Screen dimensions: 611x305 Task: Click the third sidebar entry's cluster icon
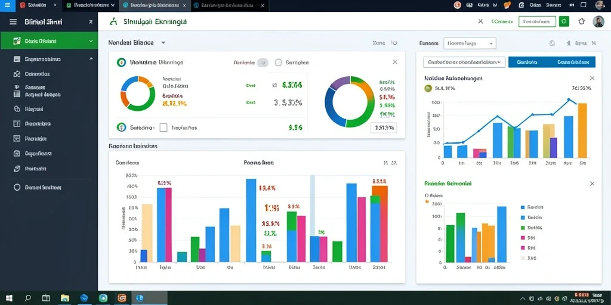click(17, 74)
